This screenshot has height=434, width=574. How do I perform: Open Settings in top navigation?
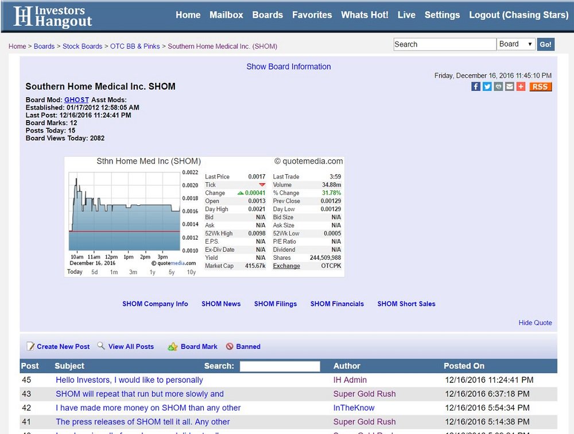coord(442,15)
